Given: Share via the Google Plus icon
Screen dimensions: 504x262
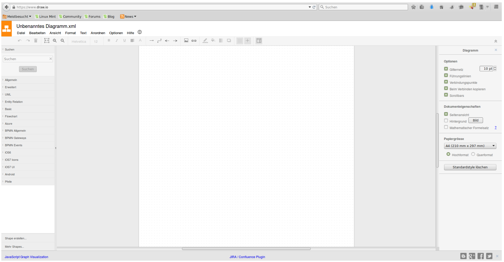Looking at the screenshot, I should point(472,256).
